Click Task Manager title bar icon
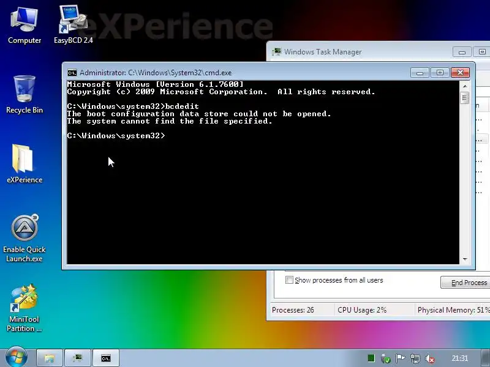 coord(277,52)
